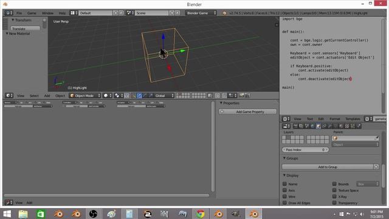Open Text Editor type selector icon
This screenshot has height=219, width=389.
[286, 119]
